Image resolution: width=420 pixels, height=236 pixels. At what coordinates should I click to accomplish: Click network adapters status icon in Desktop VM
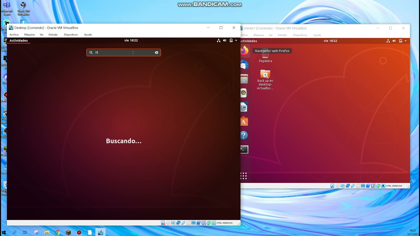(x=178, y=223)
